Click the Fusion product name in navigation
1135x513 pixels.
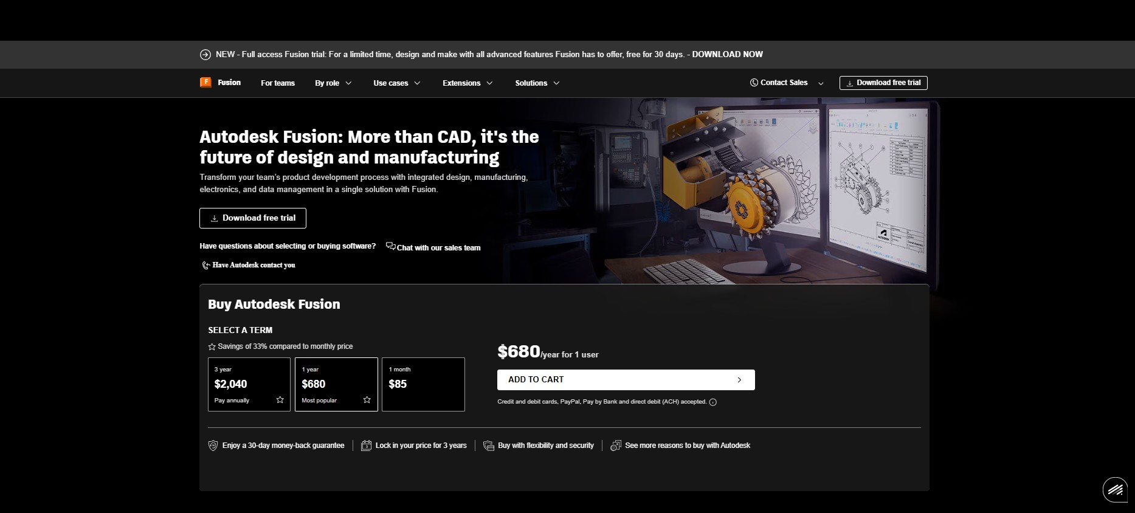pos(229,83)
